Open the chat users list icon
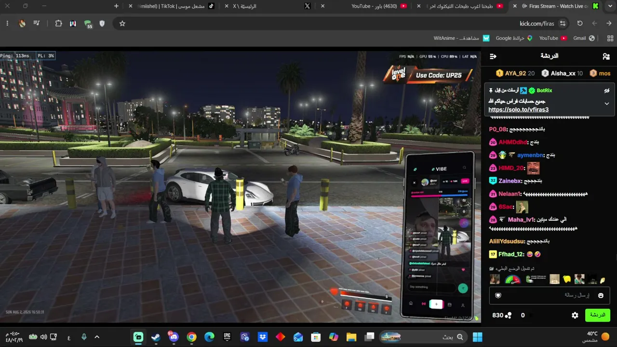Screen dimensions: 617x347 pos(606,56)
